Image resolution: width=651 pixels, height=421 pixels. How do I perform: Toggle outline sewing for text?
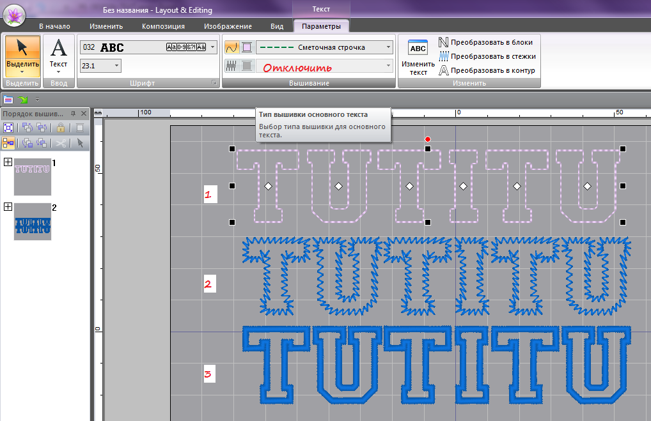click(x=231, y=47)
